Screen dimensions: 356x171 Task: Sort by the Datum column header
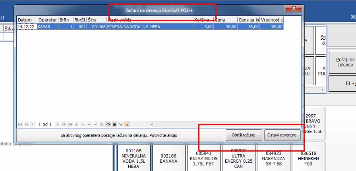pos(27,19)
